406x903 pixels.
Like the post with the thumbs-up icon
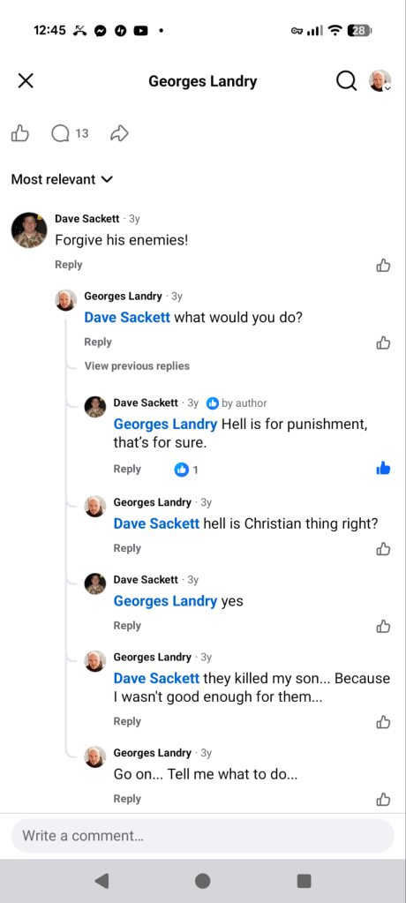[20, 133]
